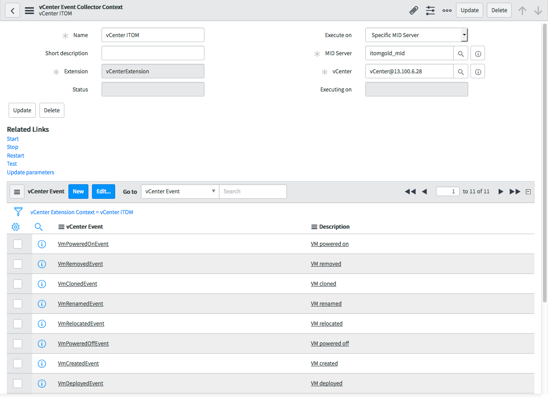Select the VmDeployedEvent row checkbox
Image resolution: width=548 pixels, height=398 pixels.
coord(18,384)
